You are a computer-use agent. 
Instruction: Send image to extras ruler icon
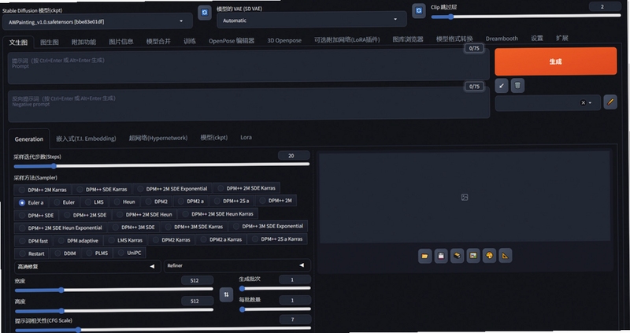point(505,256)
